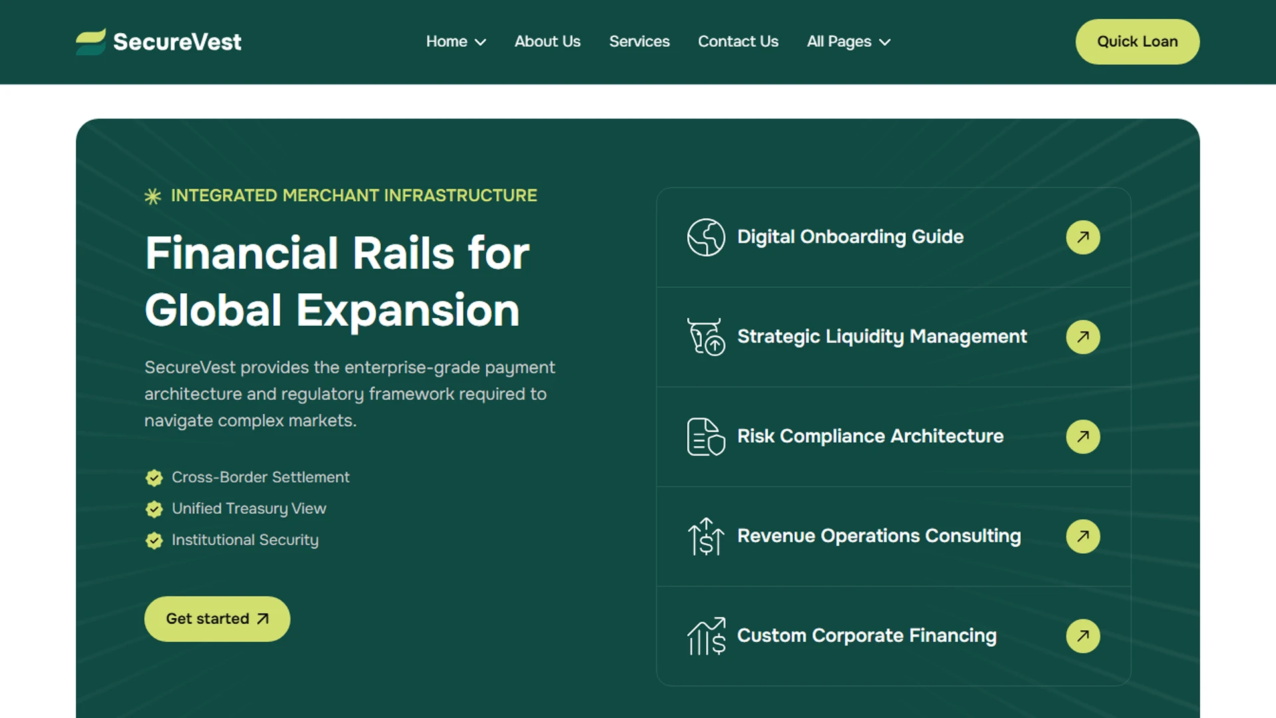Click the SecureVest leaf logo icon
The width and height of the screenshot is (1276, 718).
[91, 41]
